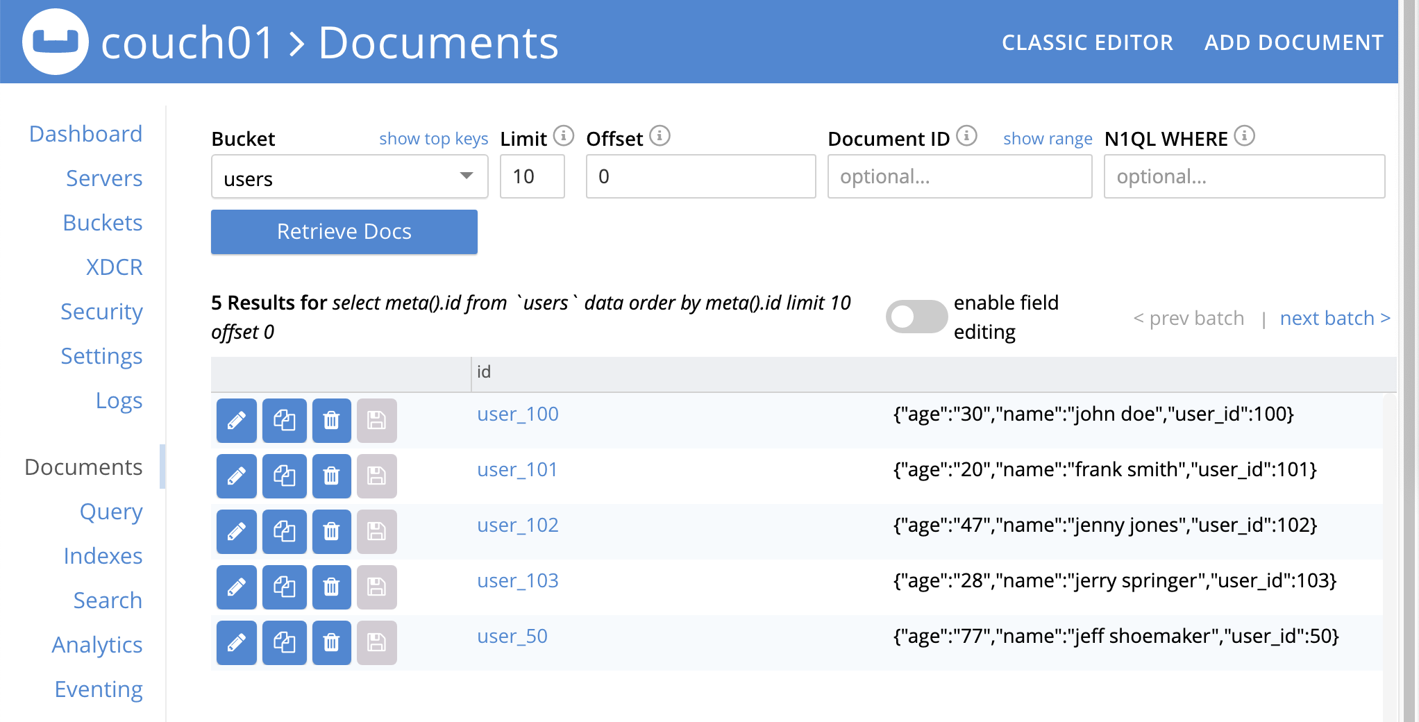The height and width of the screenshot is (722, 1419).
Task: Delete document user_101 via trash icon
Action: (332, 476)
